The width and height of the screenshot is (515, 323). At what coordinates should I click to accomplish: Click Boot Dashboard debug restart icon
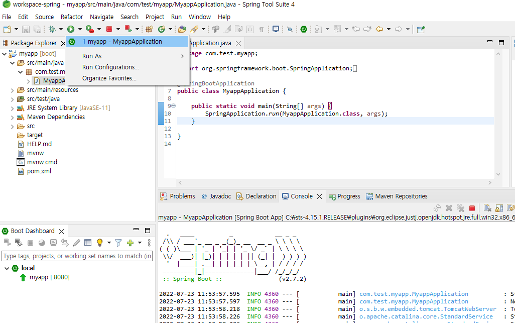pos(19,243)
